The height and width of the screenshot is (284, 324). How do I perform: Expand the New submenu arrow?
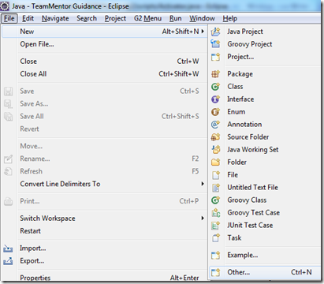(203, 32)
